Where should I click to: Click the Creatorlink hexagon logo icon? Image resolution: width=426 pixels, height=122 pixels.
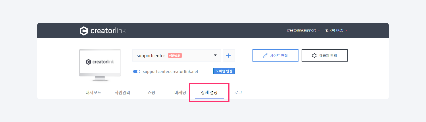click(84, 31)
